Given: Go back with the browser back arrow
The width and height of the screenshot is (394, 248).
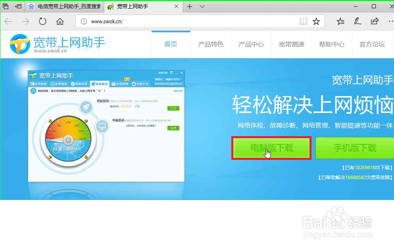Looking at the screenshot, I should [x=8, y=22].
